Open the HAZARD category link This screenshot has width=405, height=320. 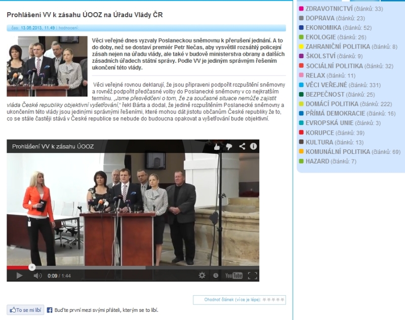[317, 161]
